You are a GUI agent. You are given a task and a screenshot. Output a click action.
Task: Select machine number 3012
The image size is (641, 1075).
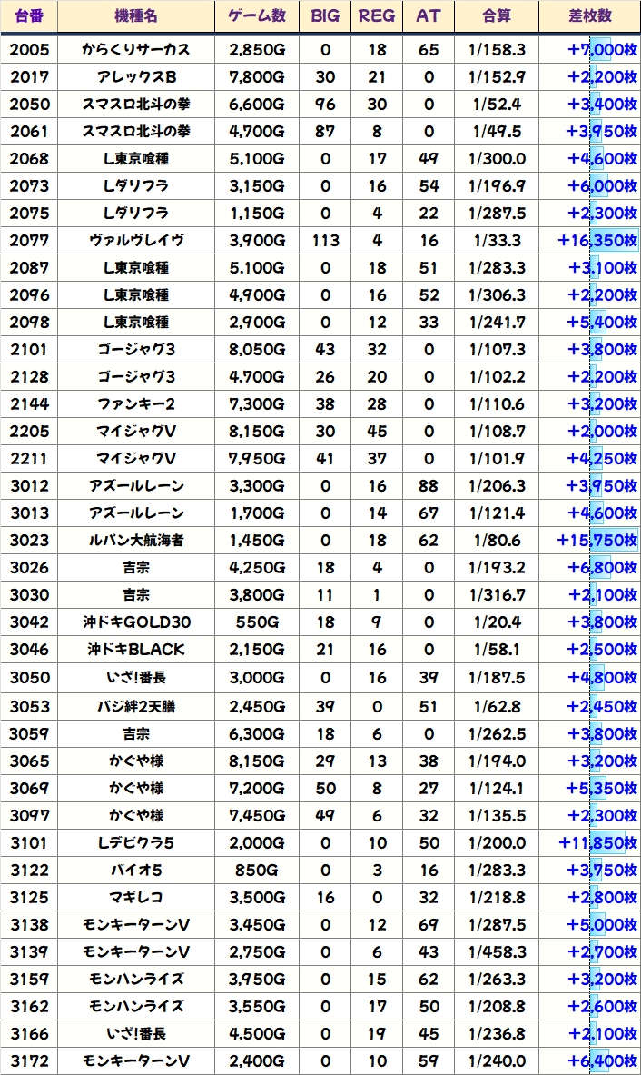[29, 485]
